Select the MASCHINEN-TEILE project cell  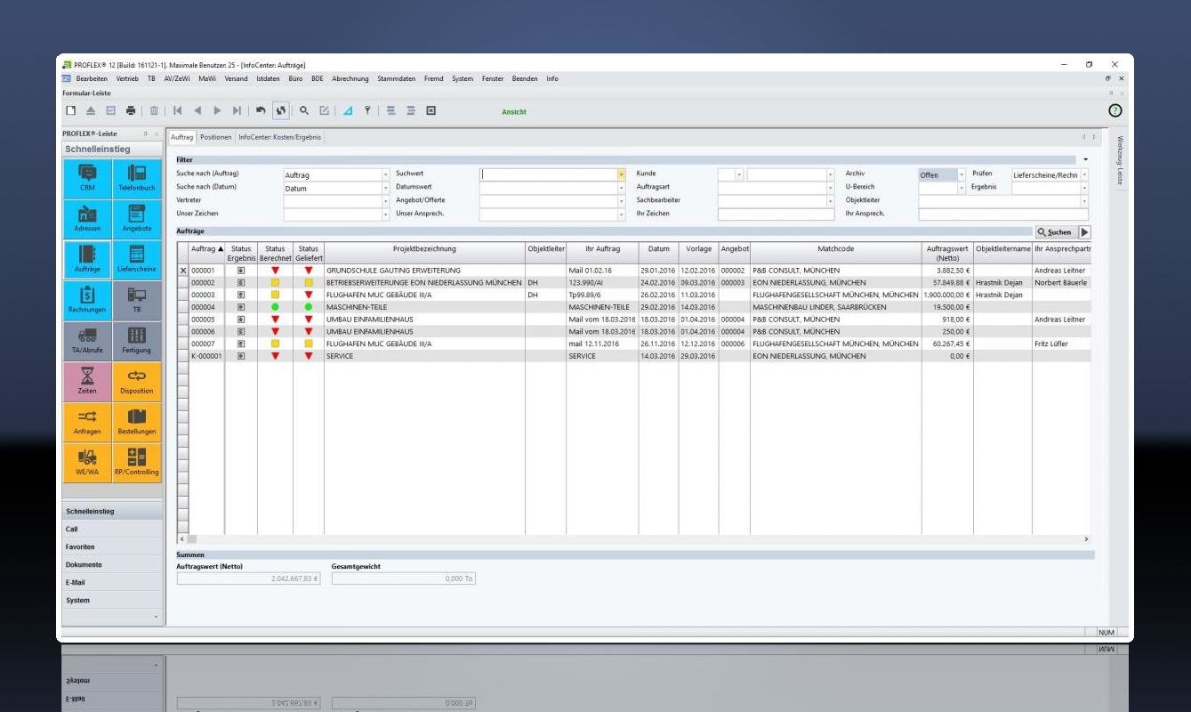(x=424, y=307)
